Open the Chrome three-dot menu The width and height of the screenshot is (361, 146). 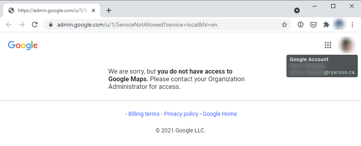point(352,25)
